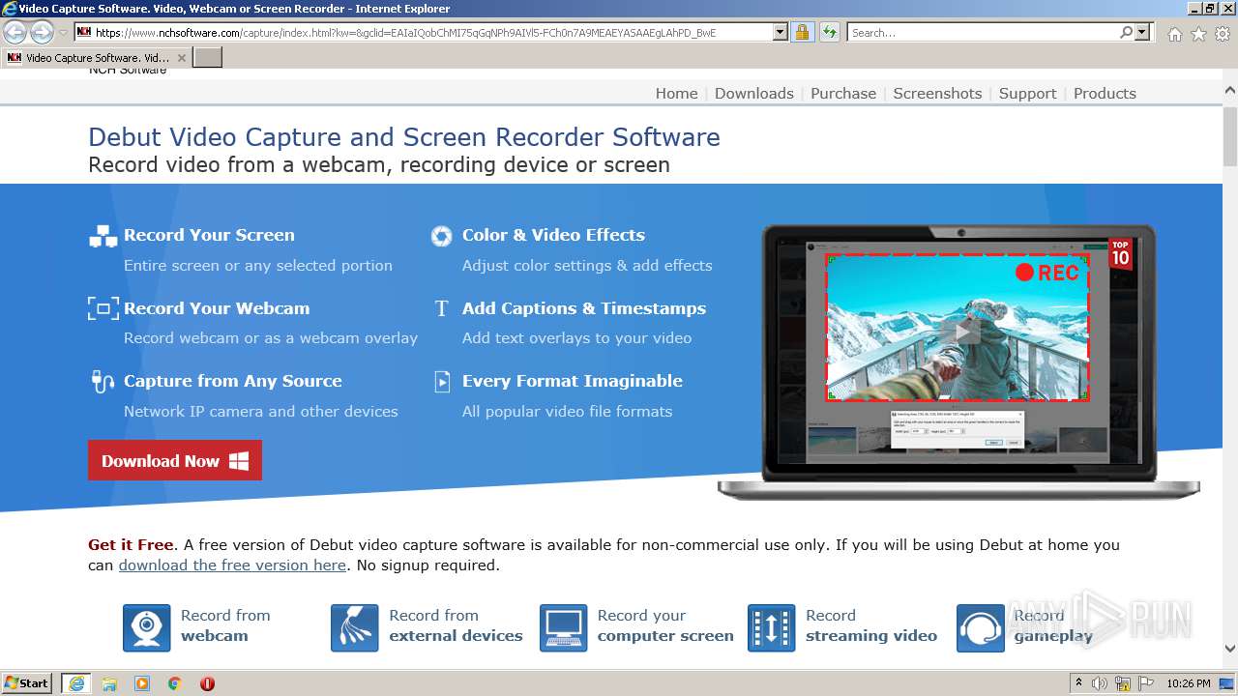Click the Record your computer screen icon

coord(563,628)
